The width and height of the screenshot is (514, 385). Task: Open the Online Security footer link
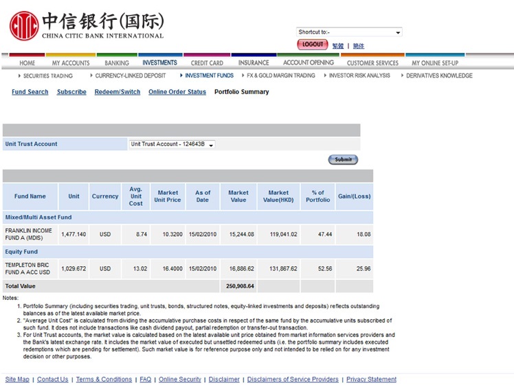[x=179, y=379]
